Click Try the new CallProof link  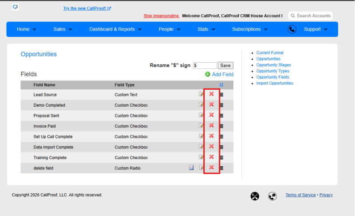coord(87,8)
